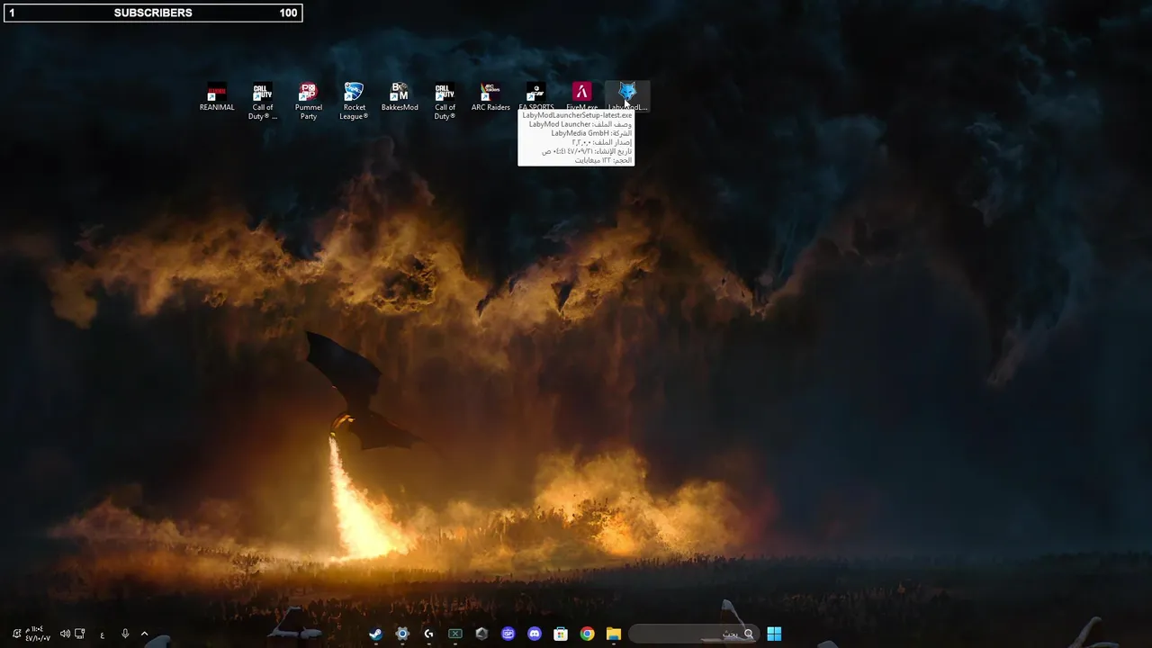Open the purple GP app in taskbar

point(508,634)
